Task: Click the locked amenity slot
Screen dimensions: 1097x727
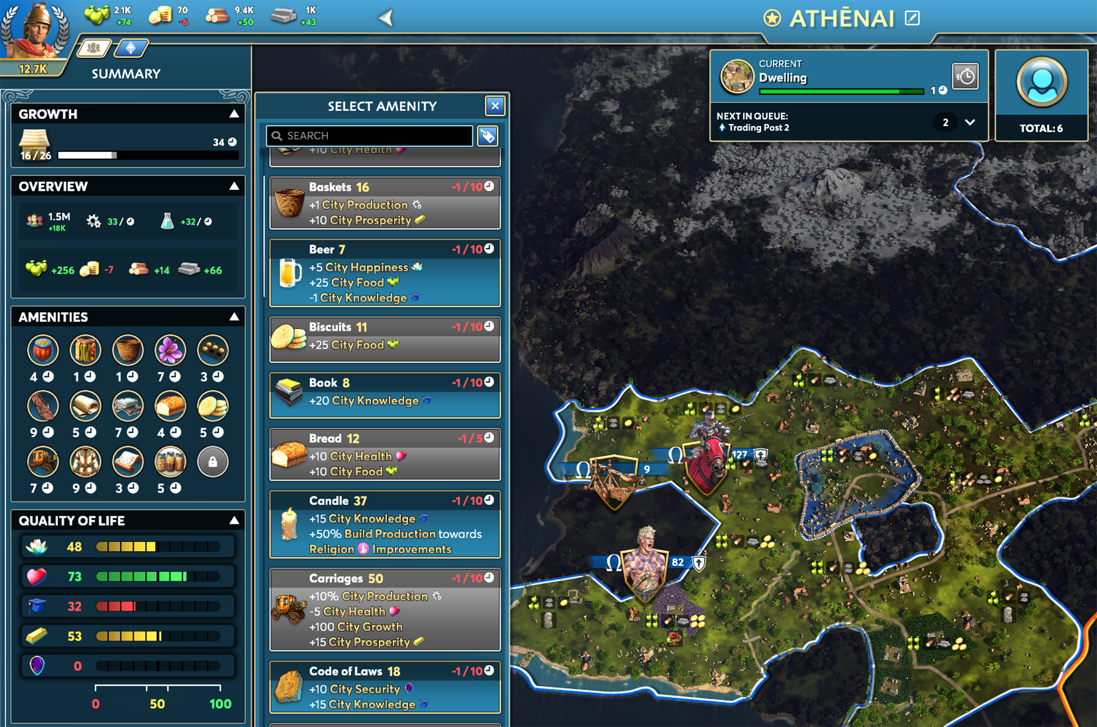Action: point(213,461)
